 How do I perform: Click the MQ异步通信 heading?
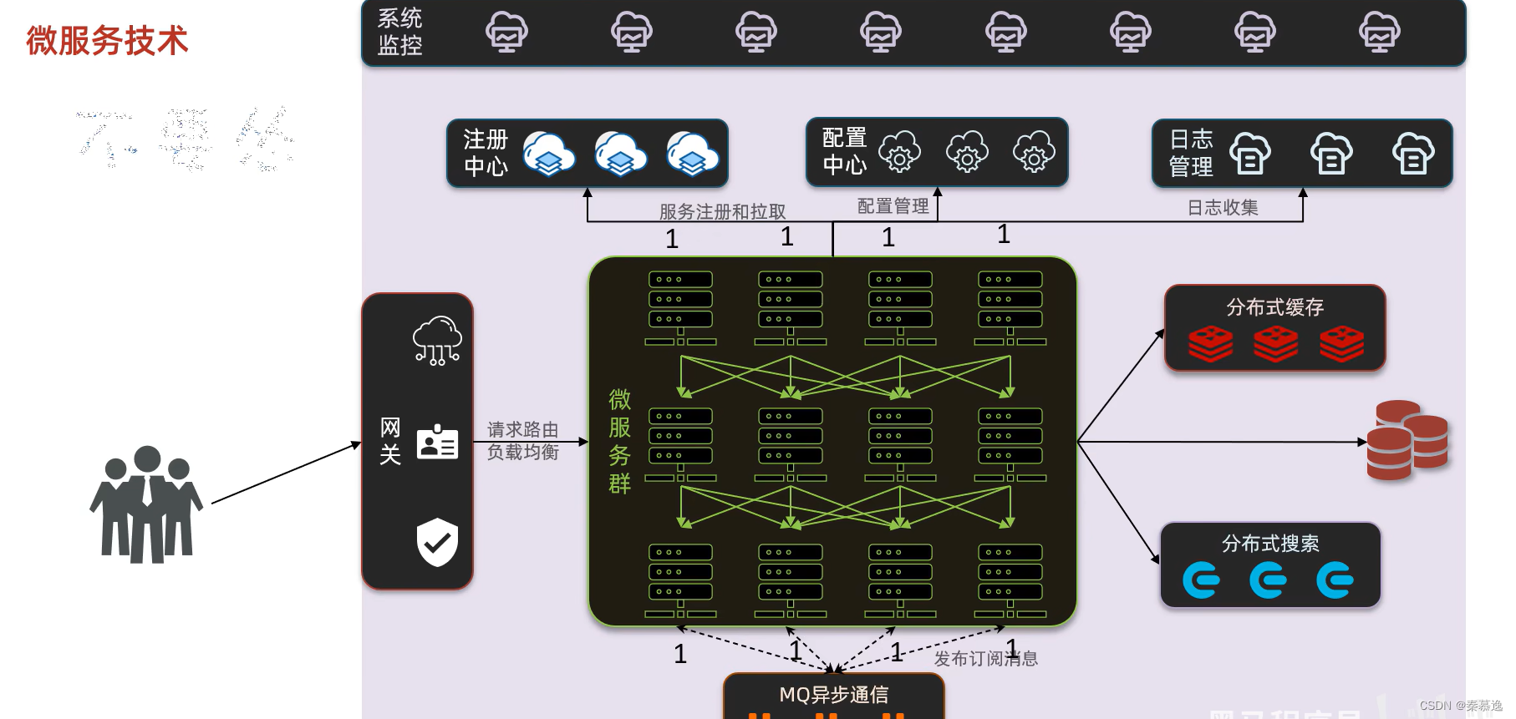833,695
